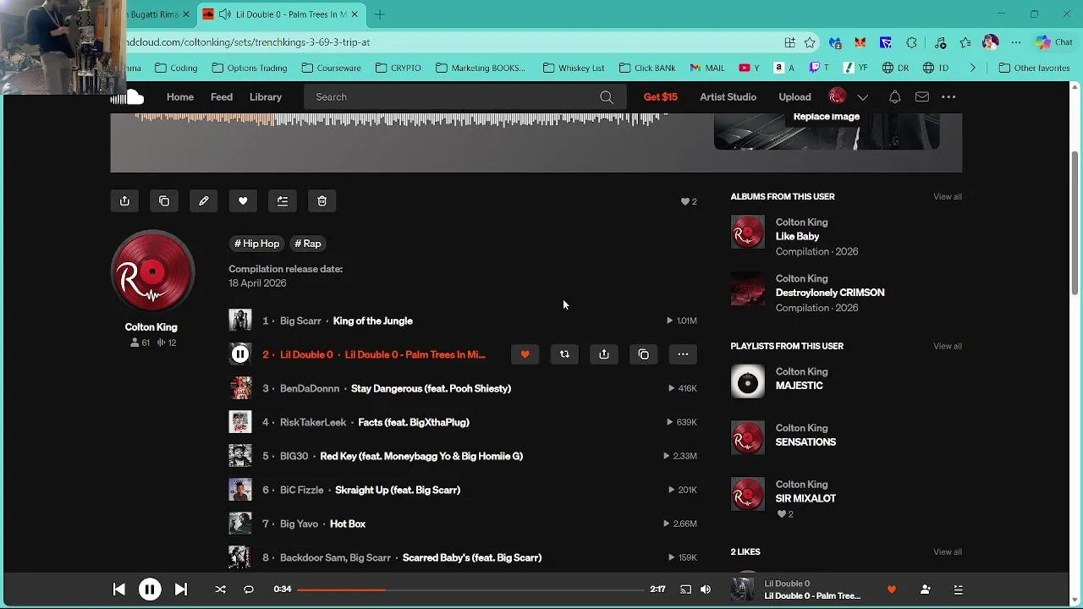The height and width of the screenshot is (609, 1083).
Task: Favorite this page with star icon
Action: 810,42
